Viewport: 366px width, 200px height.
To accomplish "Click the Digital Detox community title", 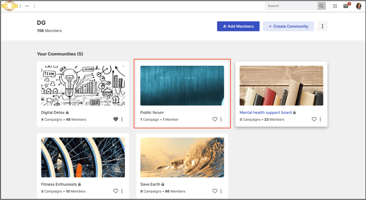I will pos(53,112).
